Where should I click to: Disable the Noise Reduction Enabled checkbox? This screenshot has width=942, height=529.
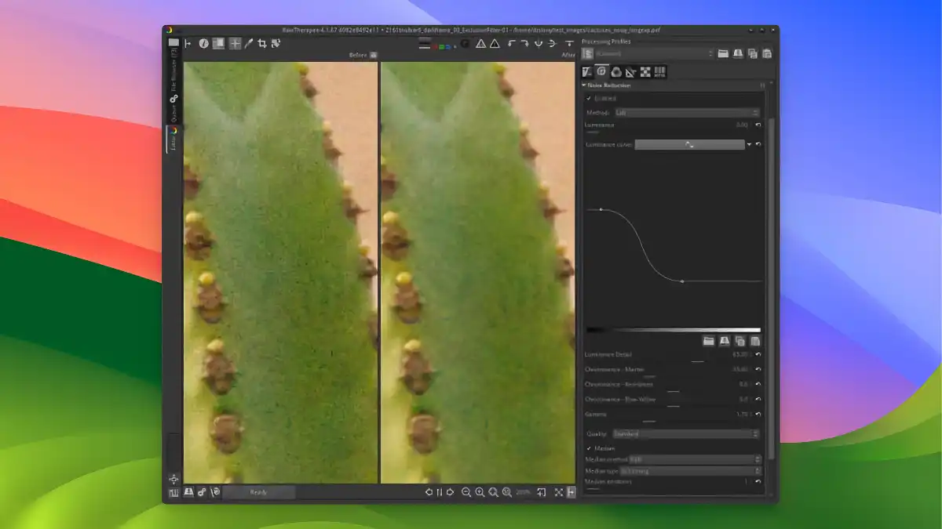tap(588, 99)
